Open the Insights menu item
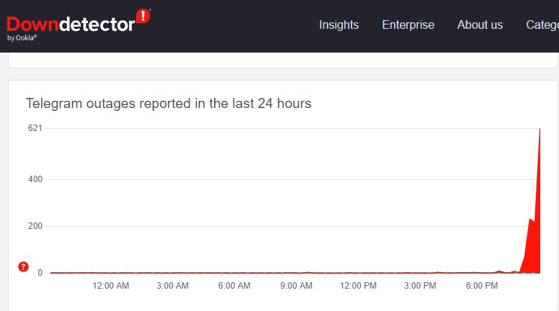Screen dimensions: 559x311 pyautogui.click(x=339, y=24)
